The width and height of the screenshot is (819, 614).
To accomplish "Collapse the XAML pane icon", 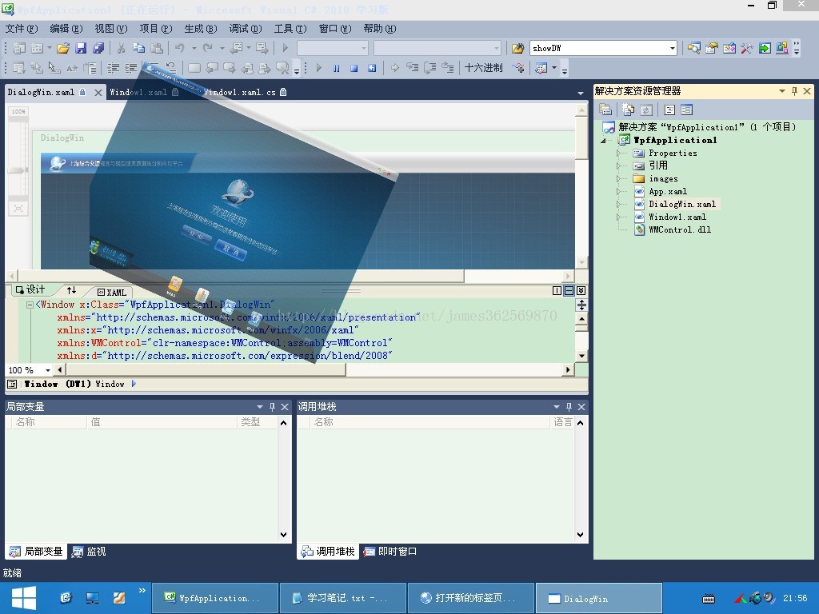I will [x=581, y=291].
